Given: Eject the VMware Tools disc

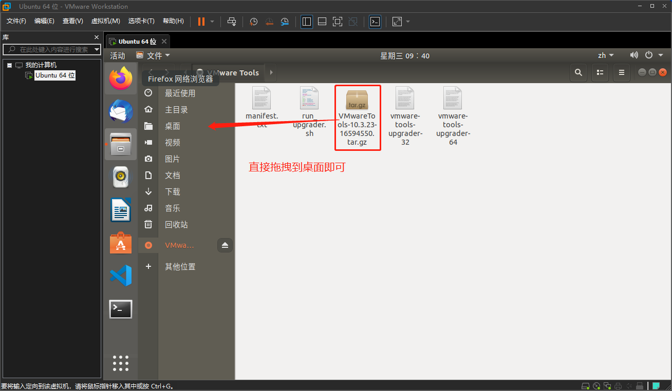Looking at the screenshot, I should click(225, 245).
